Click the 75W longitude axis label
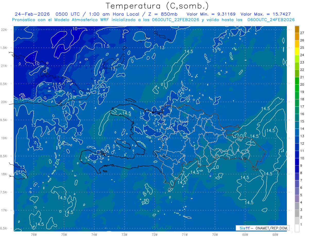309x238 pixels. click(64, 234)
